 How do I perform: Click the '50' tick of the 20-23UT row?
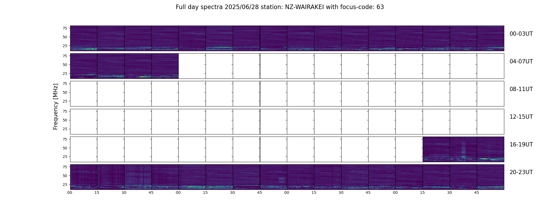click(x=65, y=176)
